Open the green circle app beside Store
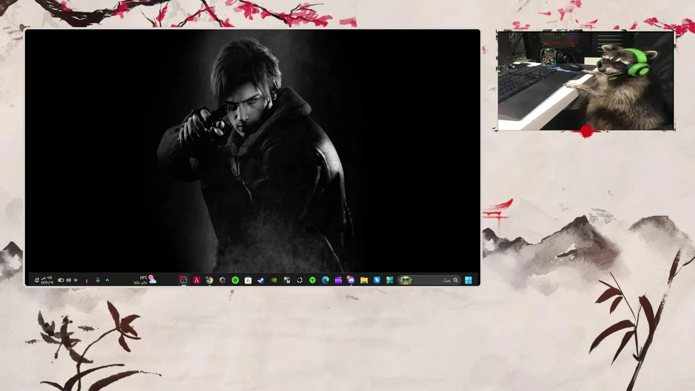 pos(235,280)
